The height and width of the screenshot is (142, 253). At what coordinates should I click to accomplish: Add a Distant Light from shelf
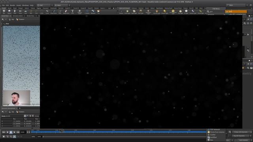(x=164, y=11)
